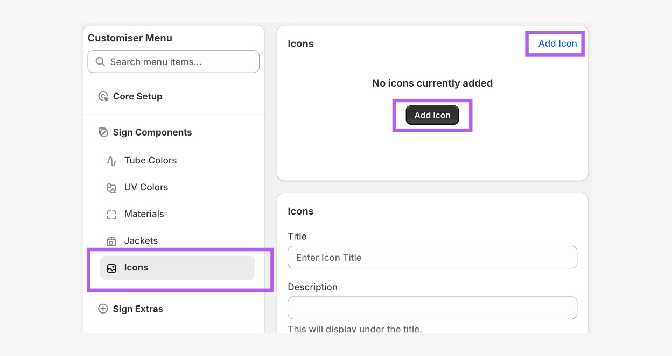
Task: Open the Core Setup section
Action: [137, 97]
